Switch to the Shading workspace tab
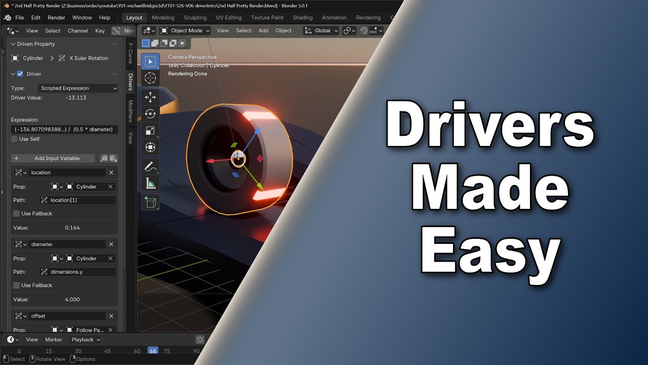The width and height of the screenshot is (648, 365). 303,18
